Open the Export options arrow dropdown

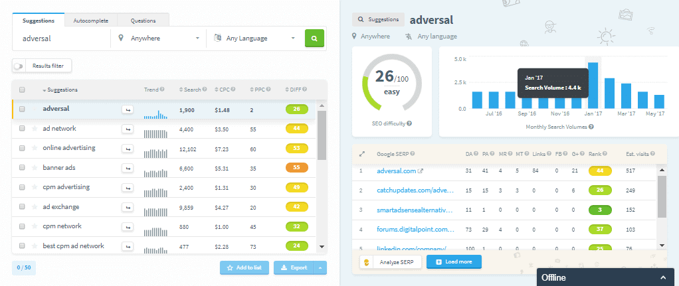coord(320,268)
